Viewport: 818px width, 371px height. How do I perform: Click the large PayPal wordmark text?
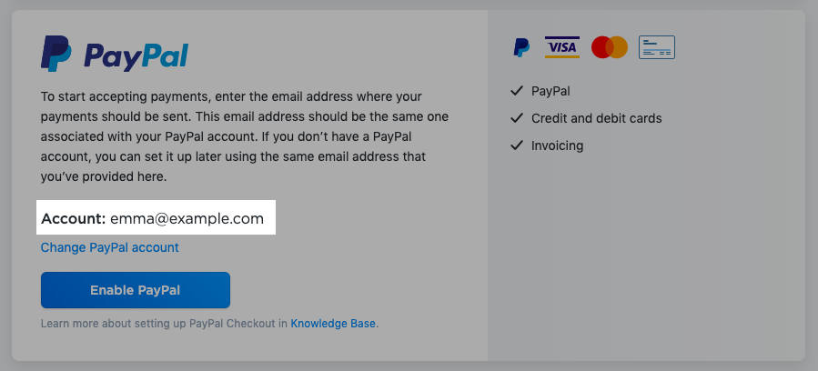[136, 56]
